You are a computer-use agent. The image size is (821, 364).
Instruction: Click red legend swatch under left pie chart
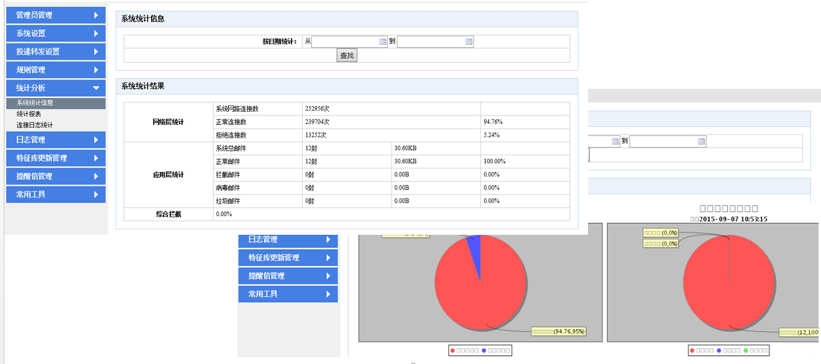point(452,350)
